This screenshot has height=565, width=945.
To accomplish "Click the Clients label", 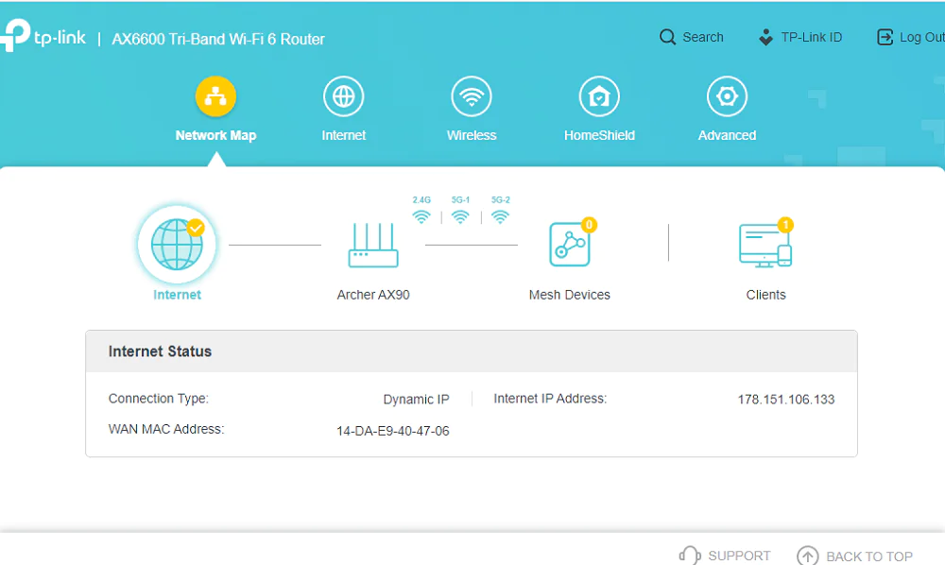I will coord(765,295).
